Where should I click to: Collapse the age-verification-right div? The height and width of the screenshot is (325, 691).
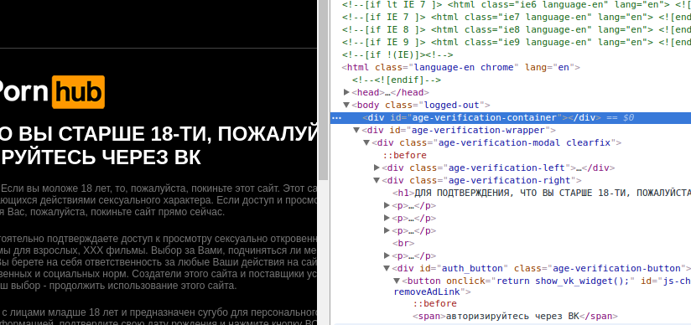point(377,180)
